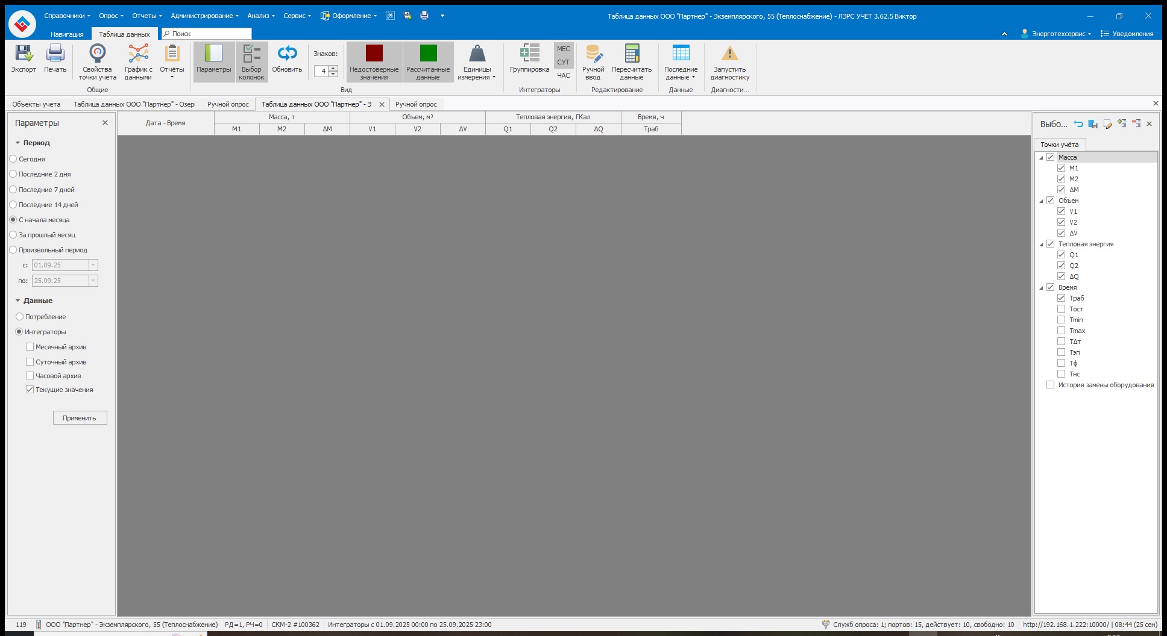Click the red Недостоверные значения swatch
Screen dimensions: 1167x636
(x=374, y=54)
